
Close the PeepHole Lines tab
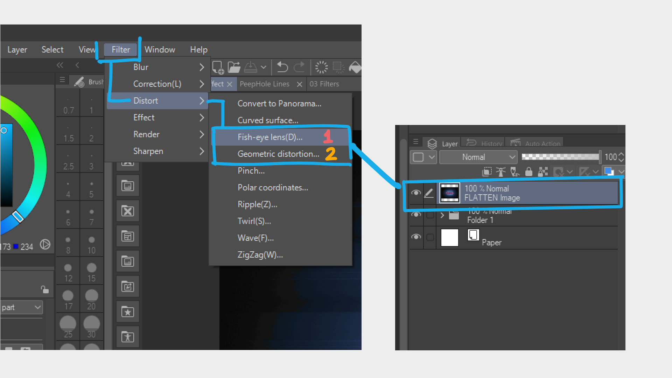coord(300,84)
